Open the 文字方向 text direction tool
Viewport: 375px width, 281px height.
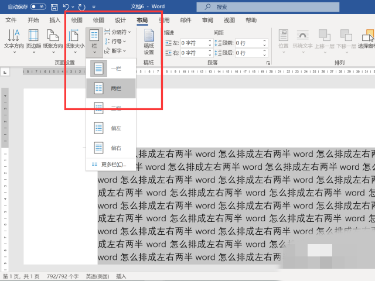pyautogui.click(x=14, y=41)
